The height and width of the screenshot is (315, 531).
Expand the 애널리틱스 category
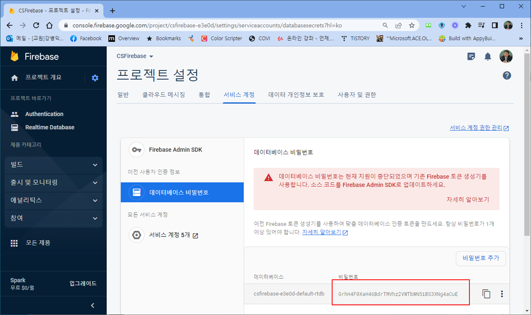click(53, 200)
